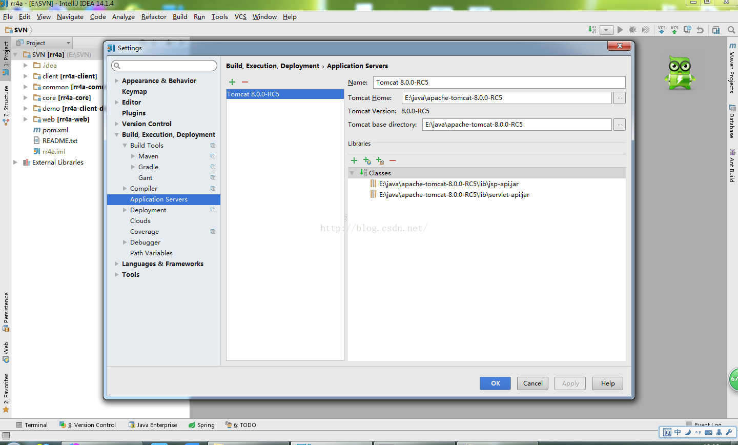Expand External Libraries in Project tree
The height and width of the screenshot is (445, 738).
(15, 163)
